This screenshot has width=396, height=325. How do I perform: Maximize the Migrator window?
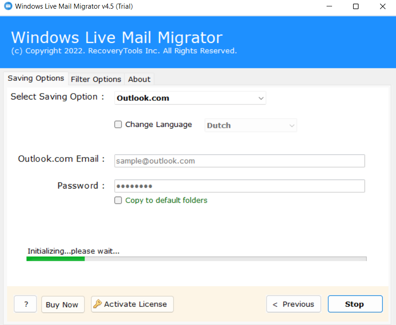click(x=356, y=6)
